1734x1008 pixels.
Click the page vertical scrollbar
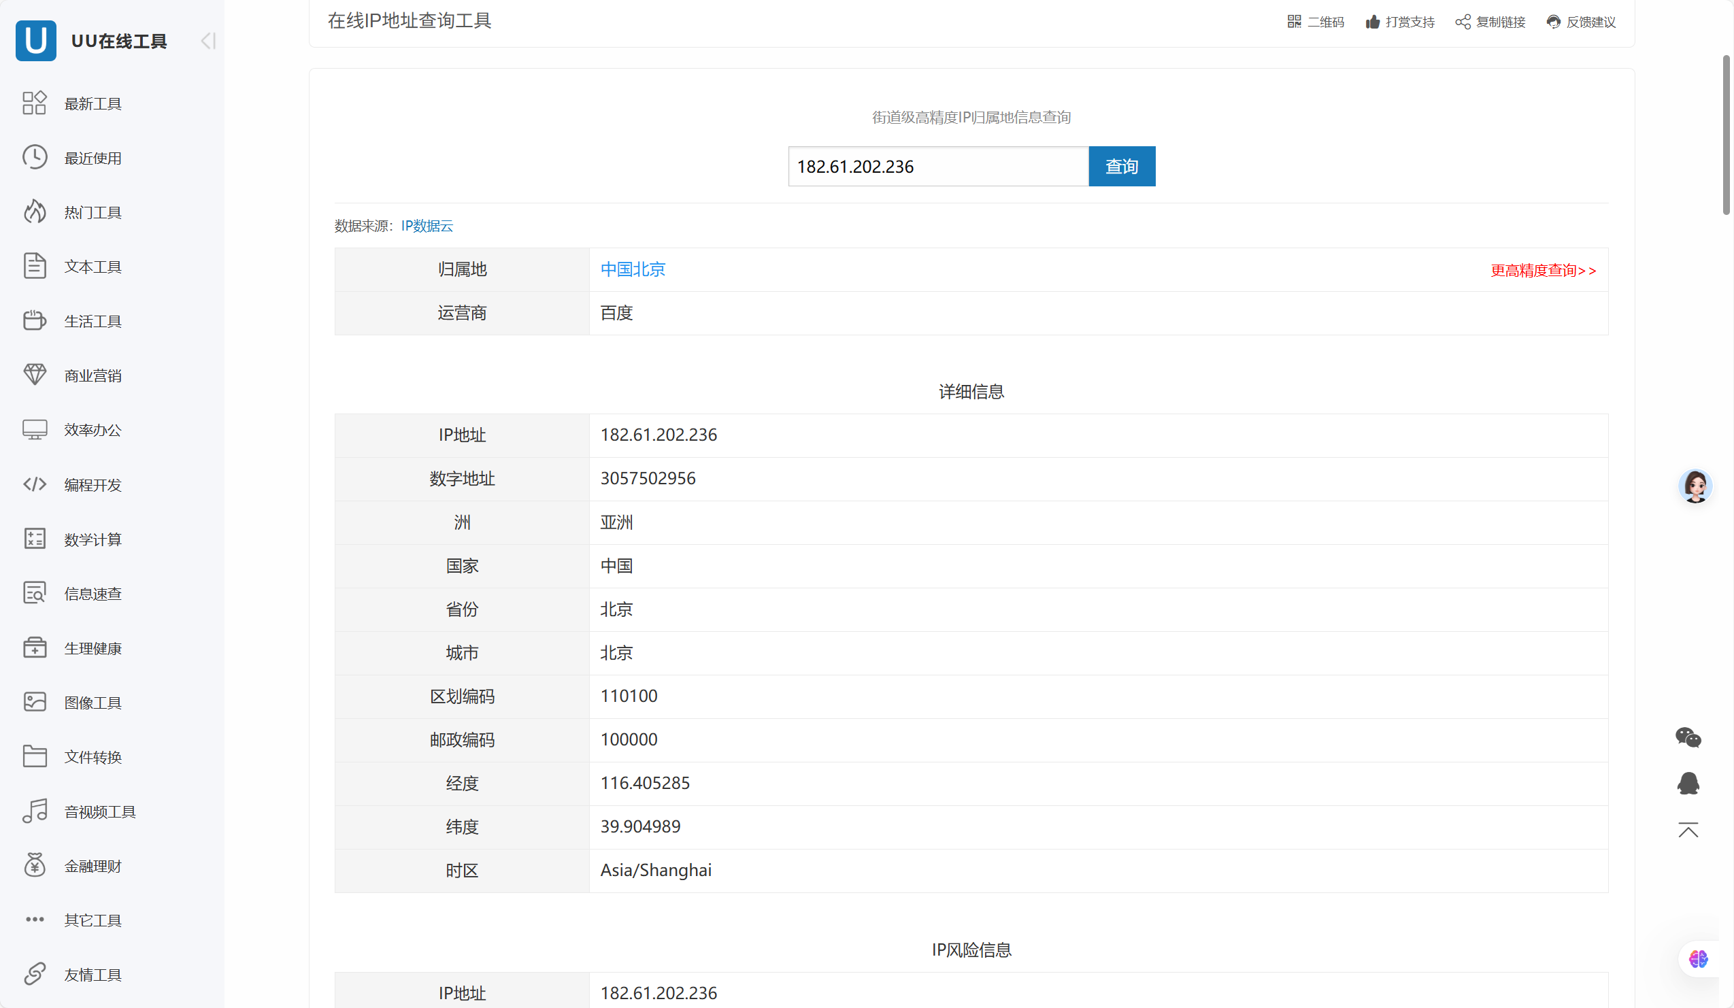1726,135
